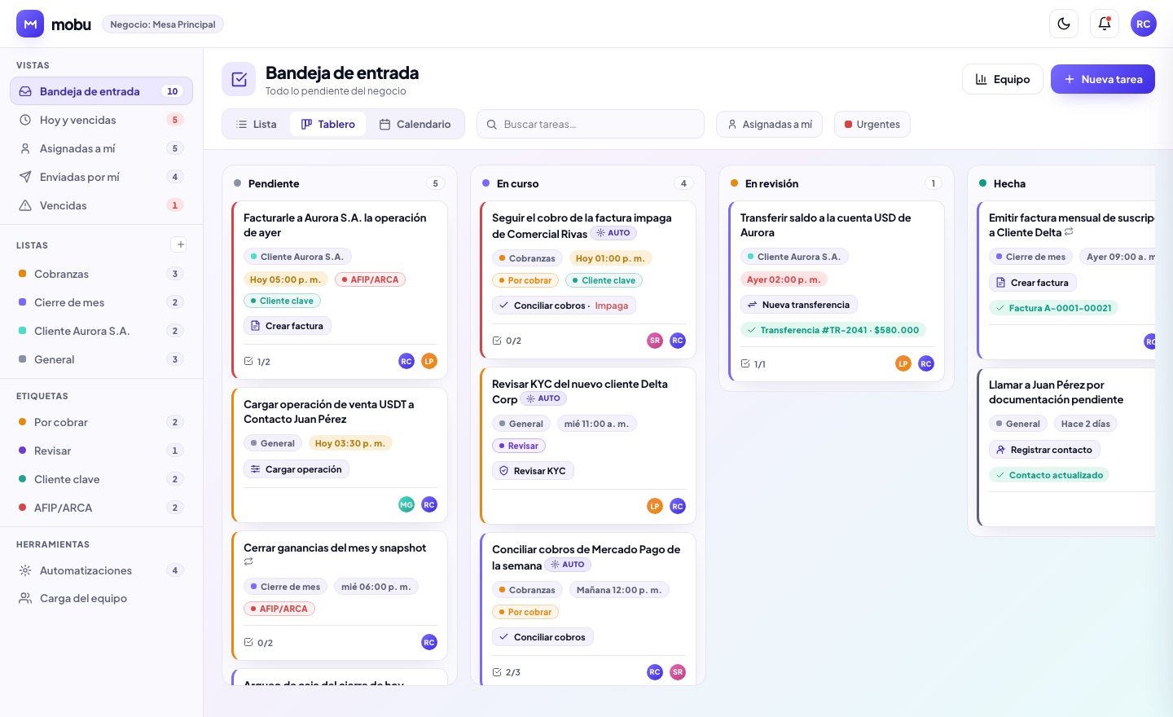Click Revisar KYC action button

click(x=533, y=471)
